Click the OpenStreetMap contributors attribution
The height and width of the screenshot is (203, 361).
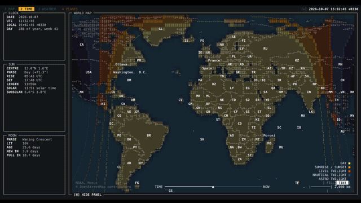coord(103,187)
